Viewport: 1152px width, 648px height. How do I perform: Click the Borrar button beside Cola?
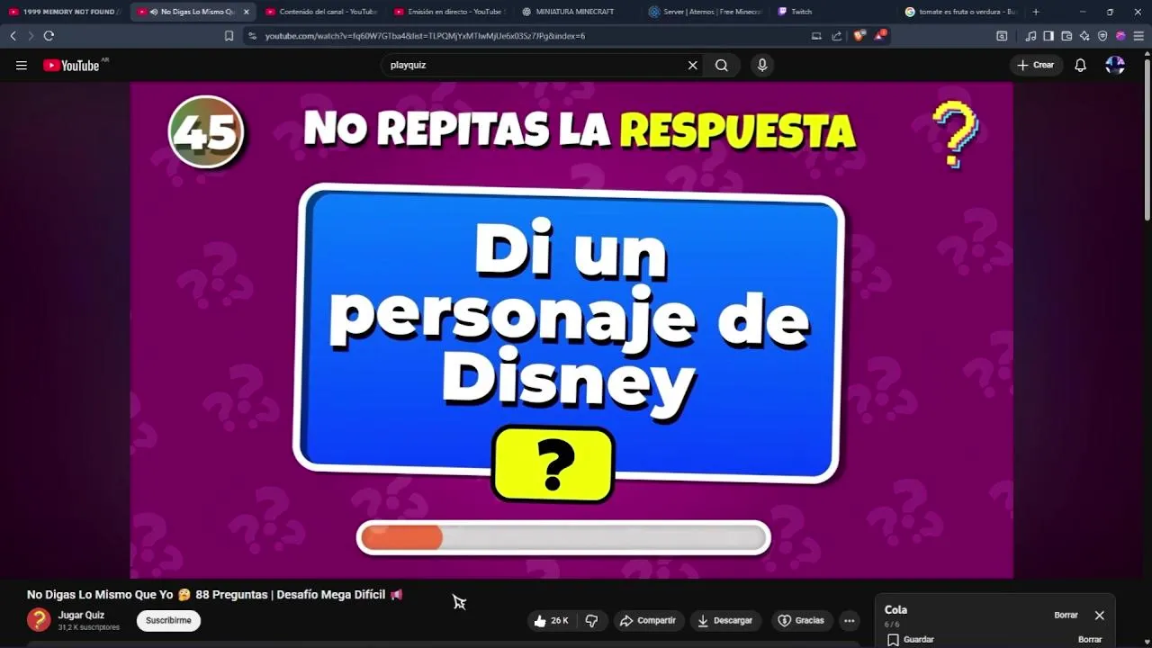(x=1066, y=616)
